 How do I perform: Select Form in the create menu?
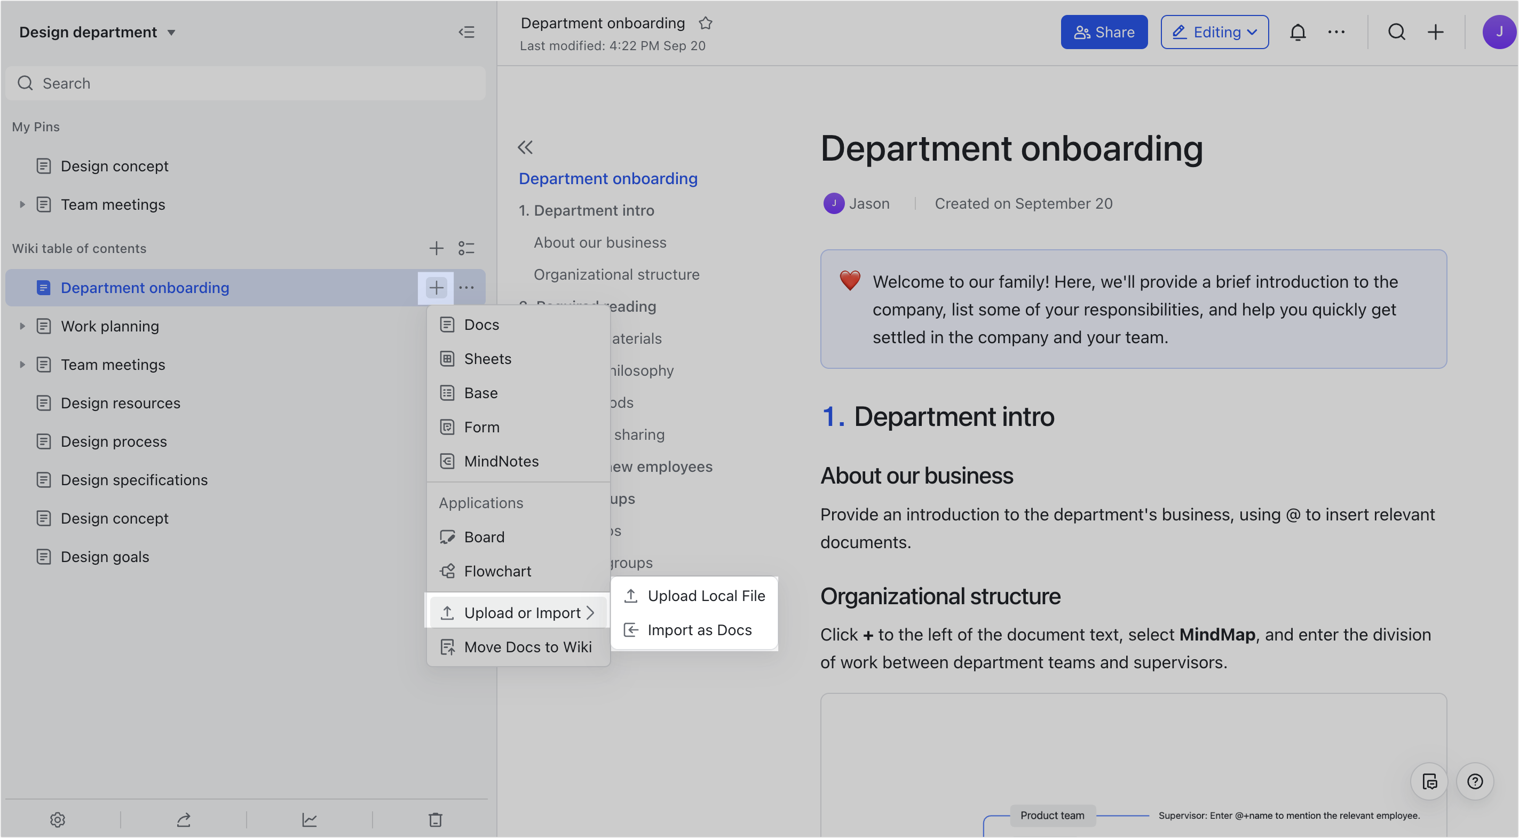point(518,427)
